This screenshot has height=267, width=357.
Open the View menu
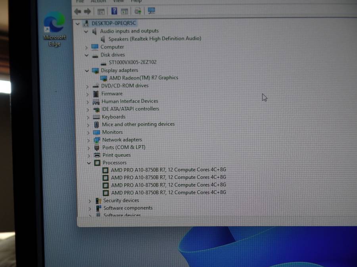(118, 2)
